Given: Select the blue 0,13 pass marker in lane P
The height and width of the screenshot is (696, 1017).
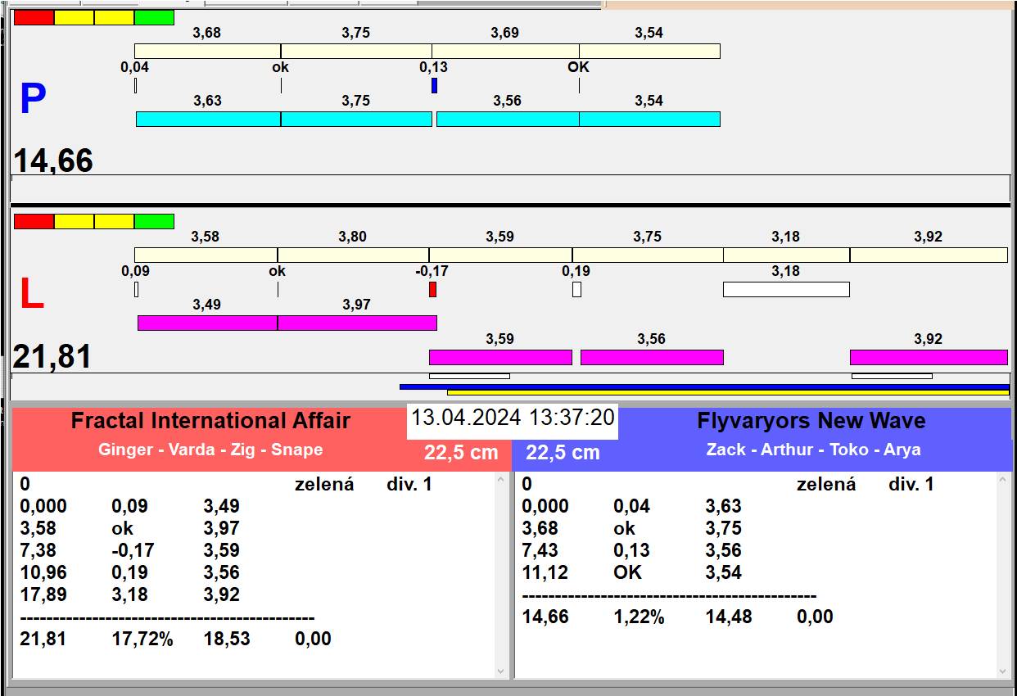Looking at the screenshot, I should (x=434, y=85).
